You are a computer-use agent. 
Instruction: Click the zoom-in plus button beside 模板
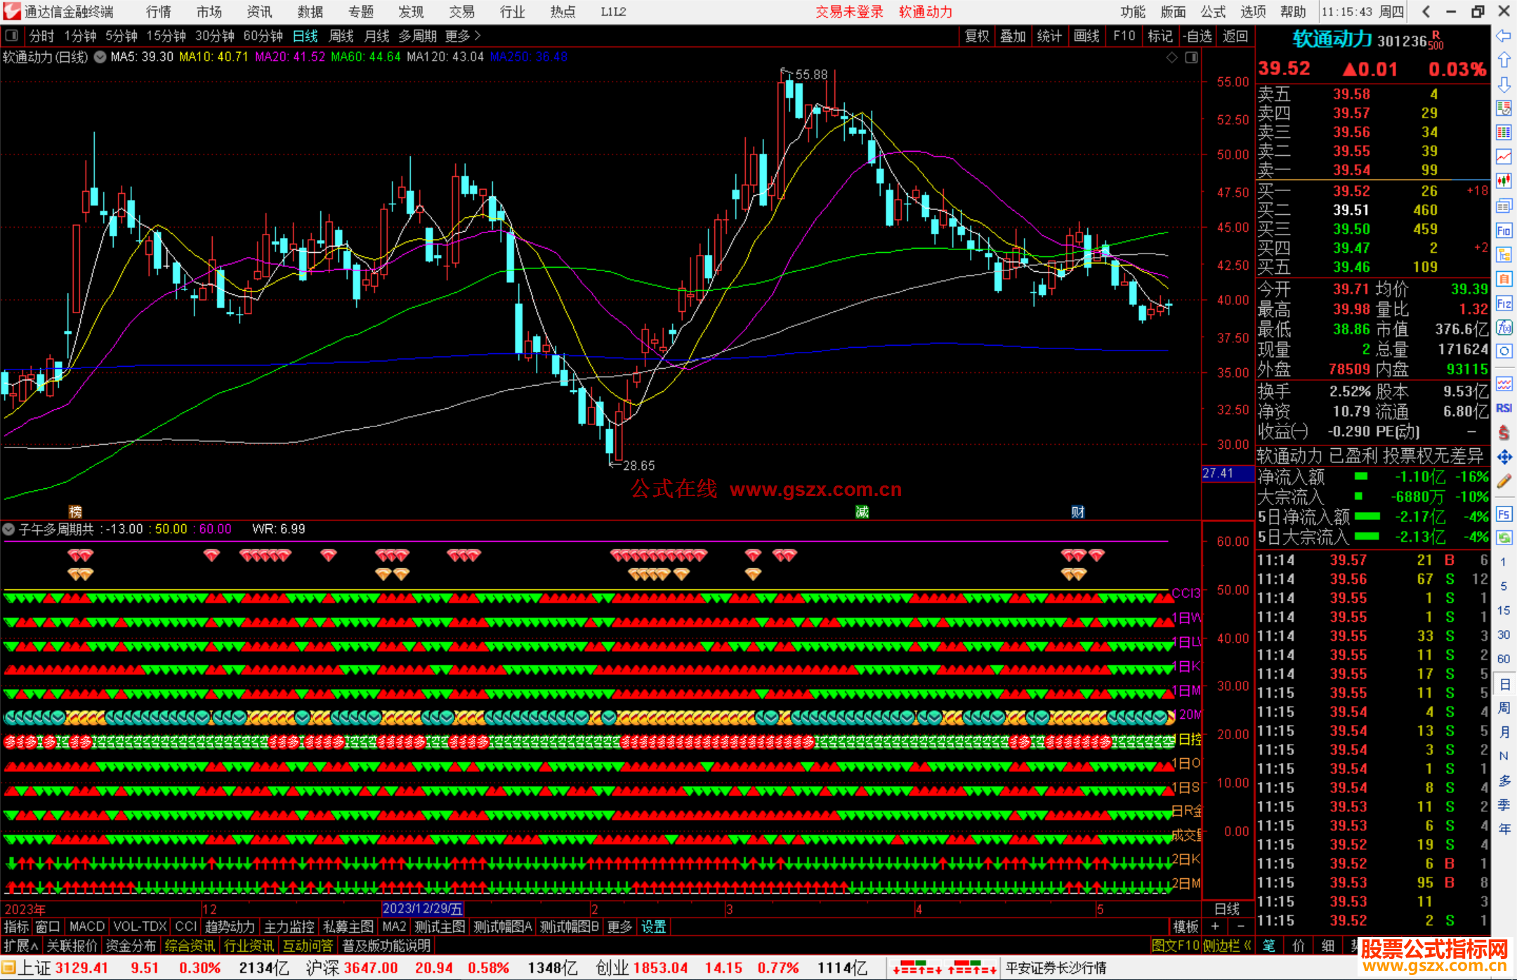(1215, 927)
